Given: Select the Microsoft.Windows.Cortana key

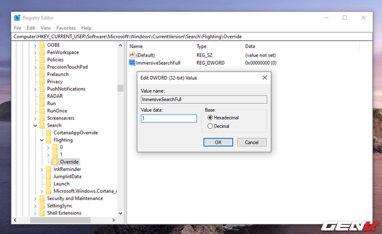Looking at the screenshot, I should 85,191.
